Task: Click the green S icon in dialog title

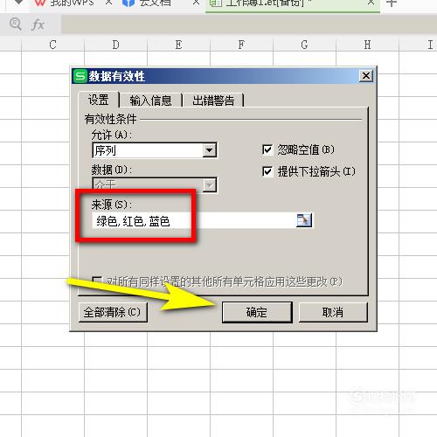Action: click(80, 76)
